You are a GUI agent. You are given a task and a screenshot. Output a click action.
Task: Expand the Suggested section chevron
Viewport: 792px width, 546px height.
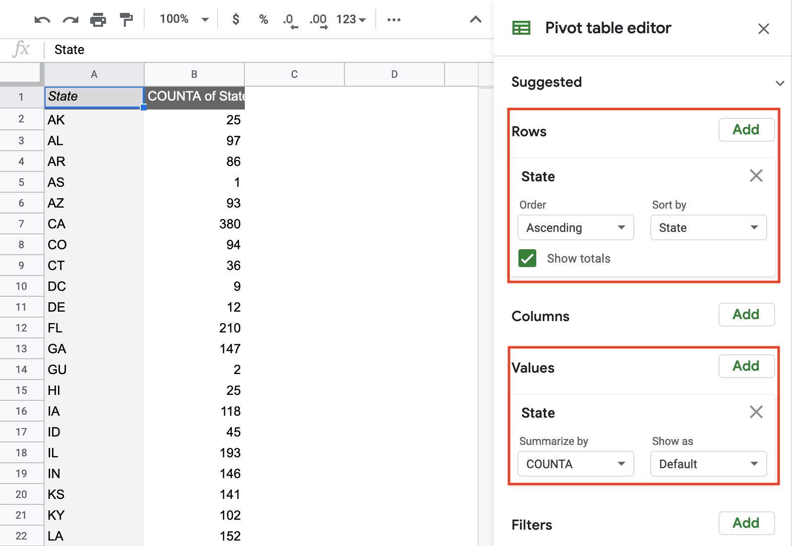tap(780, 83)
